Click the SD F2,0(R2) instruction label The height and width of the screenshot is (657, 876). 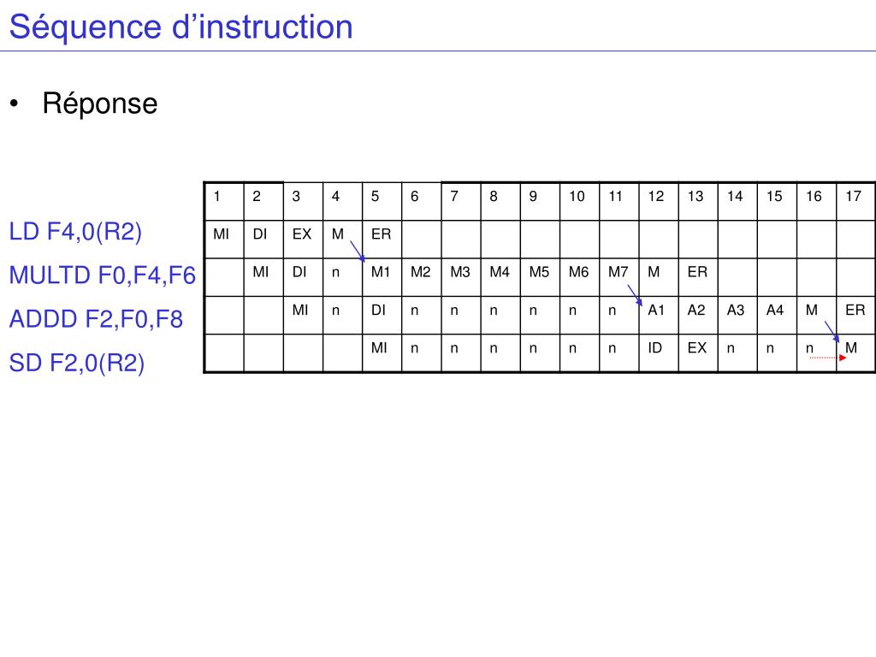coord(77,363)
